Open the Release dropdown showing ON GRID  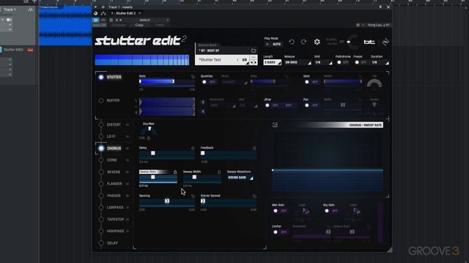point(298,62)
